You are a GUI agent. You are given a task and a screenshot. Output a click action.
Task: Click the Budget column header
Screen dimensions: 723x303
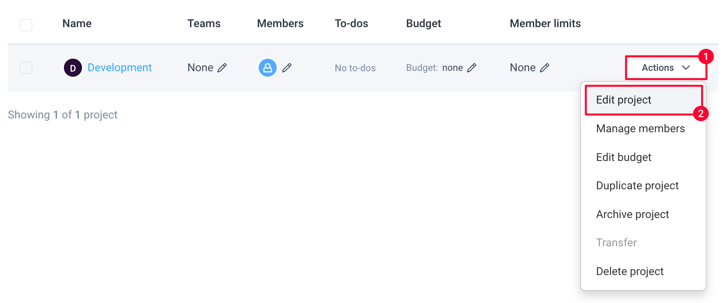(423, 24)
